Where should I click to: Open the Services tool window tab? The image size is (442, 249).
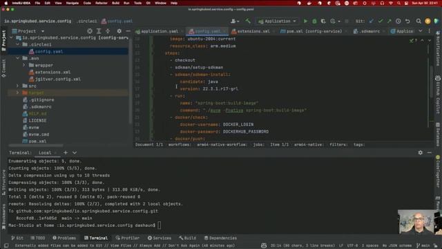[160, 238]
